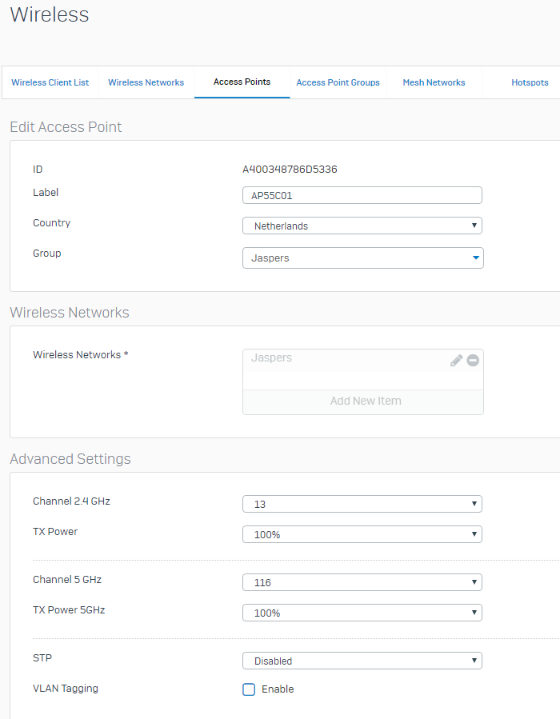Switch to the Wireless Client List tab

[x=50, y=83]
